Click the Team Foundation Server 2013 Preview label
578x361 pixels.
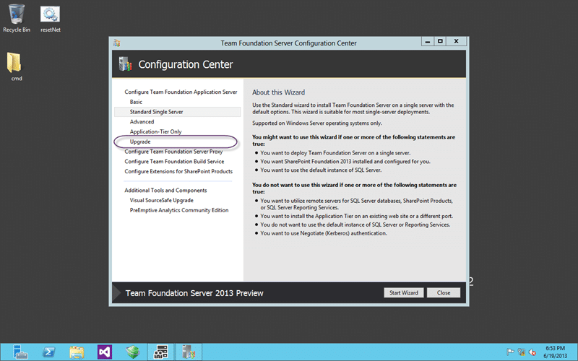coord(194,293)
